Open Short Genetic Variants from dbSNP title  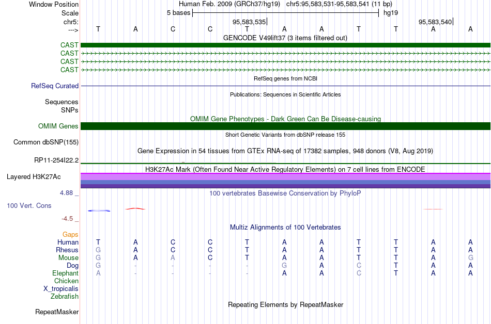[285, 135]
